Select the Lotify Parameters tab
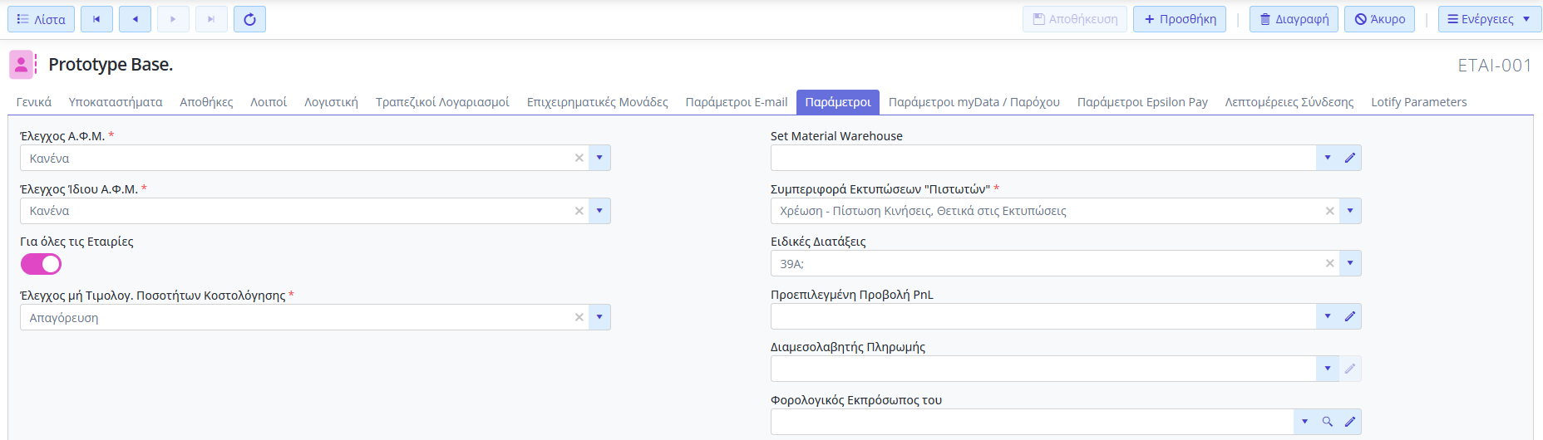The image size is (1543, 440). (1418, 102)
